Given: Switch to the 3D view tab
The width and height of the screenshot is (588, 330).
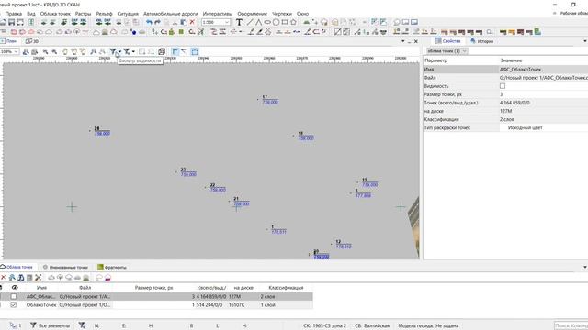Looking at the screenshot, I should click(x=32, y=41).
